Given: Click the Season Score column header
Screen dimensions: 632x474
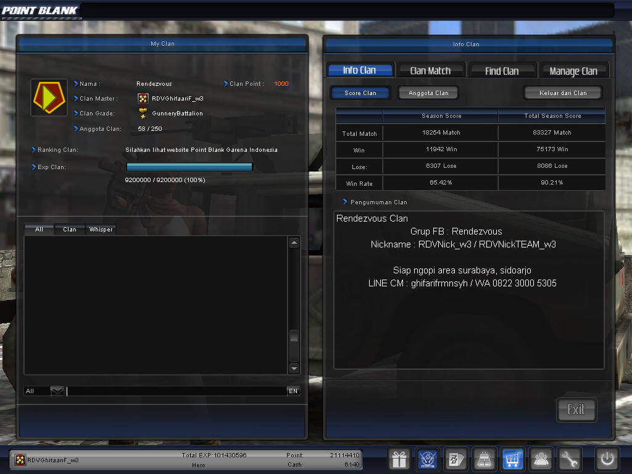Looking at the screenshot, I should [x=441, y=115].
